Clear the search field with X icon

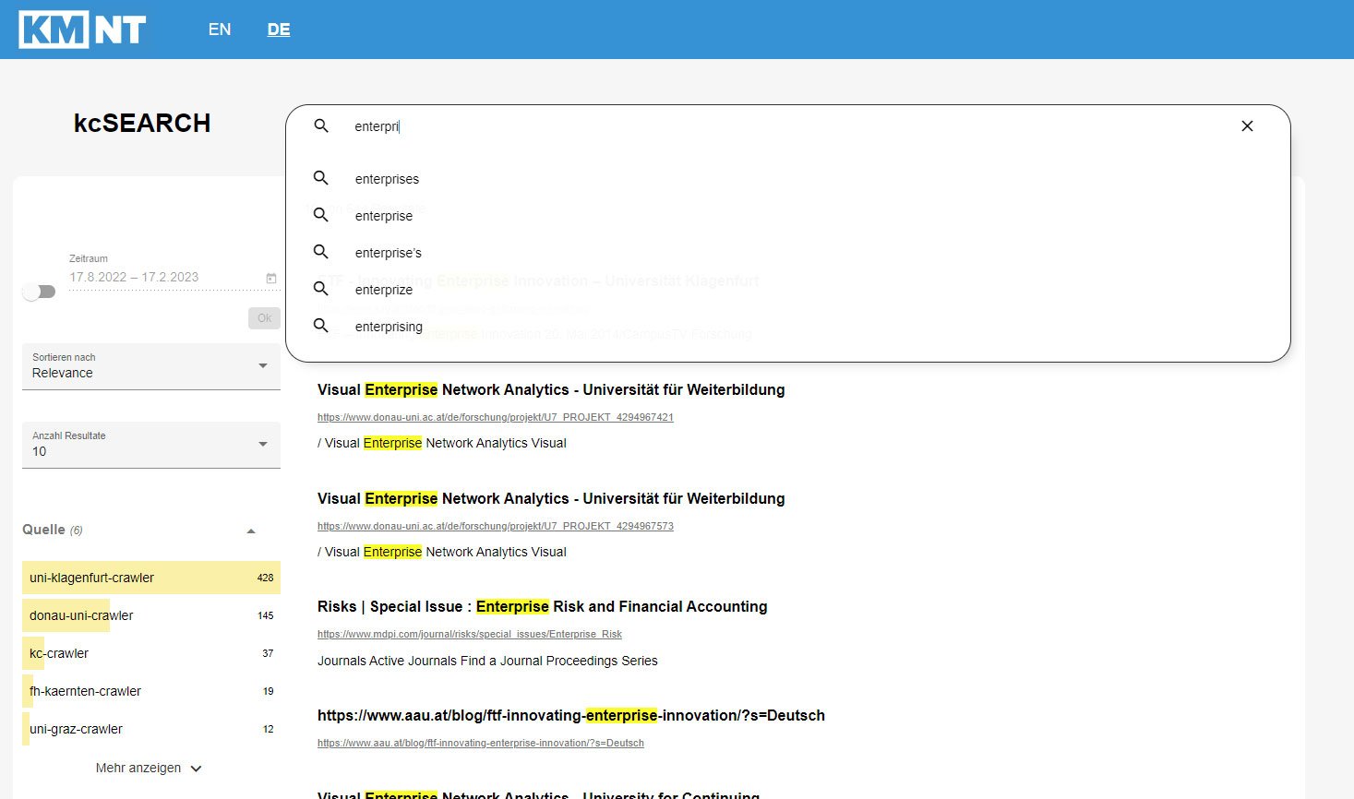click(1247, 126)
